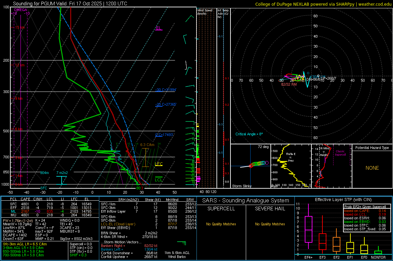Click the 'DownT = 63F' value

[13, 239]
